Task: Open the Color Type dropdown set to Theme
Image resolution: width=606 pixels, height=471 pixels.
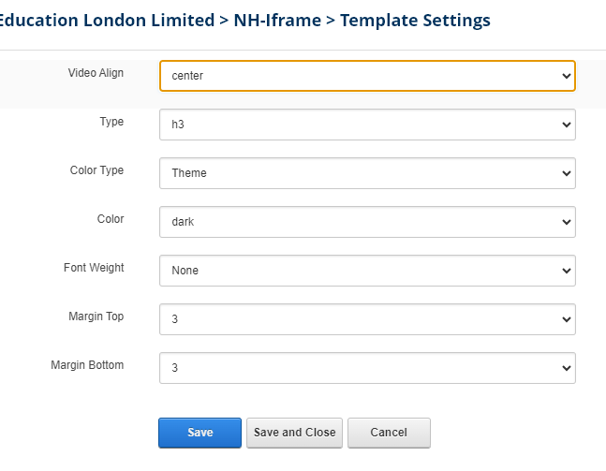Action: point(367,173)
